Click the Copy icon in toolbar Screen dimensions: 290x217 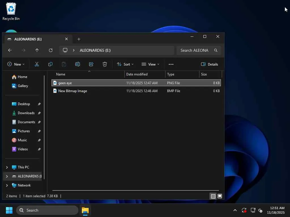[x=50, y=64]
